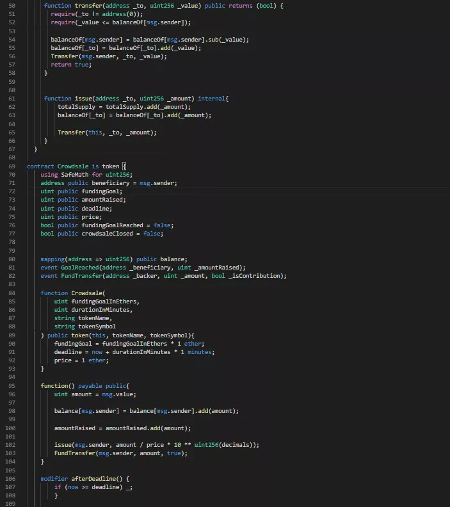This screenshot has width=450, height=507.
Task: Click 'uint durationInMinutes,' parameter
Action: (x=93, y=310)
